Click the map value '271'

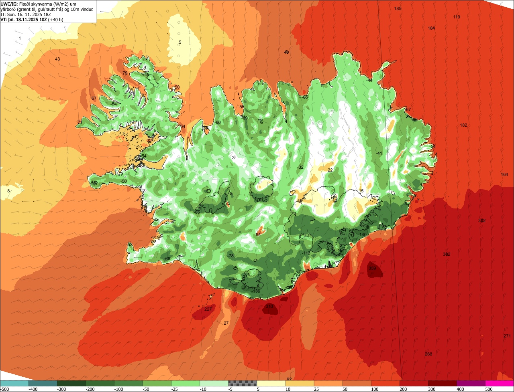tap(507, 336)
